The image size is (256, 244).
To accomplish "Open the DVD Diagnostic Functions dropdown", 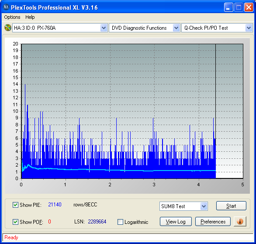I will 176,28.
